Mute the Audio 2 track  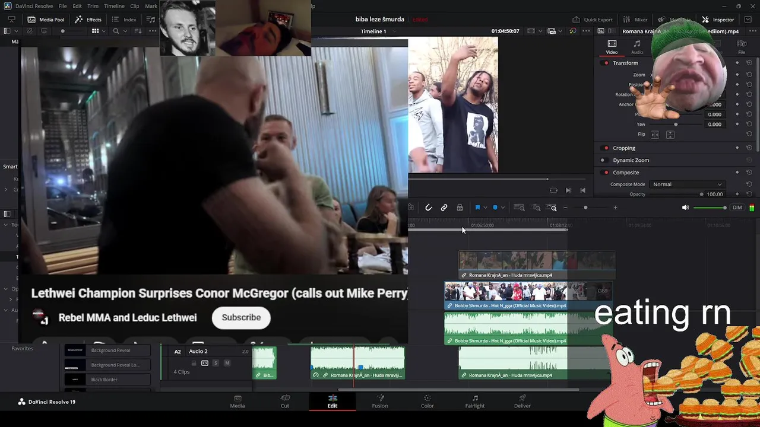coord(227,363)
